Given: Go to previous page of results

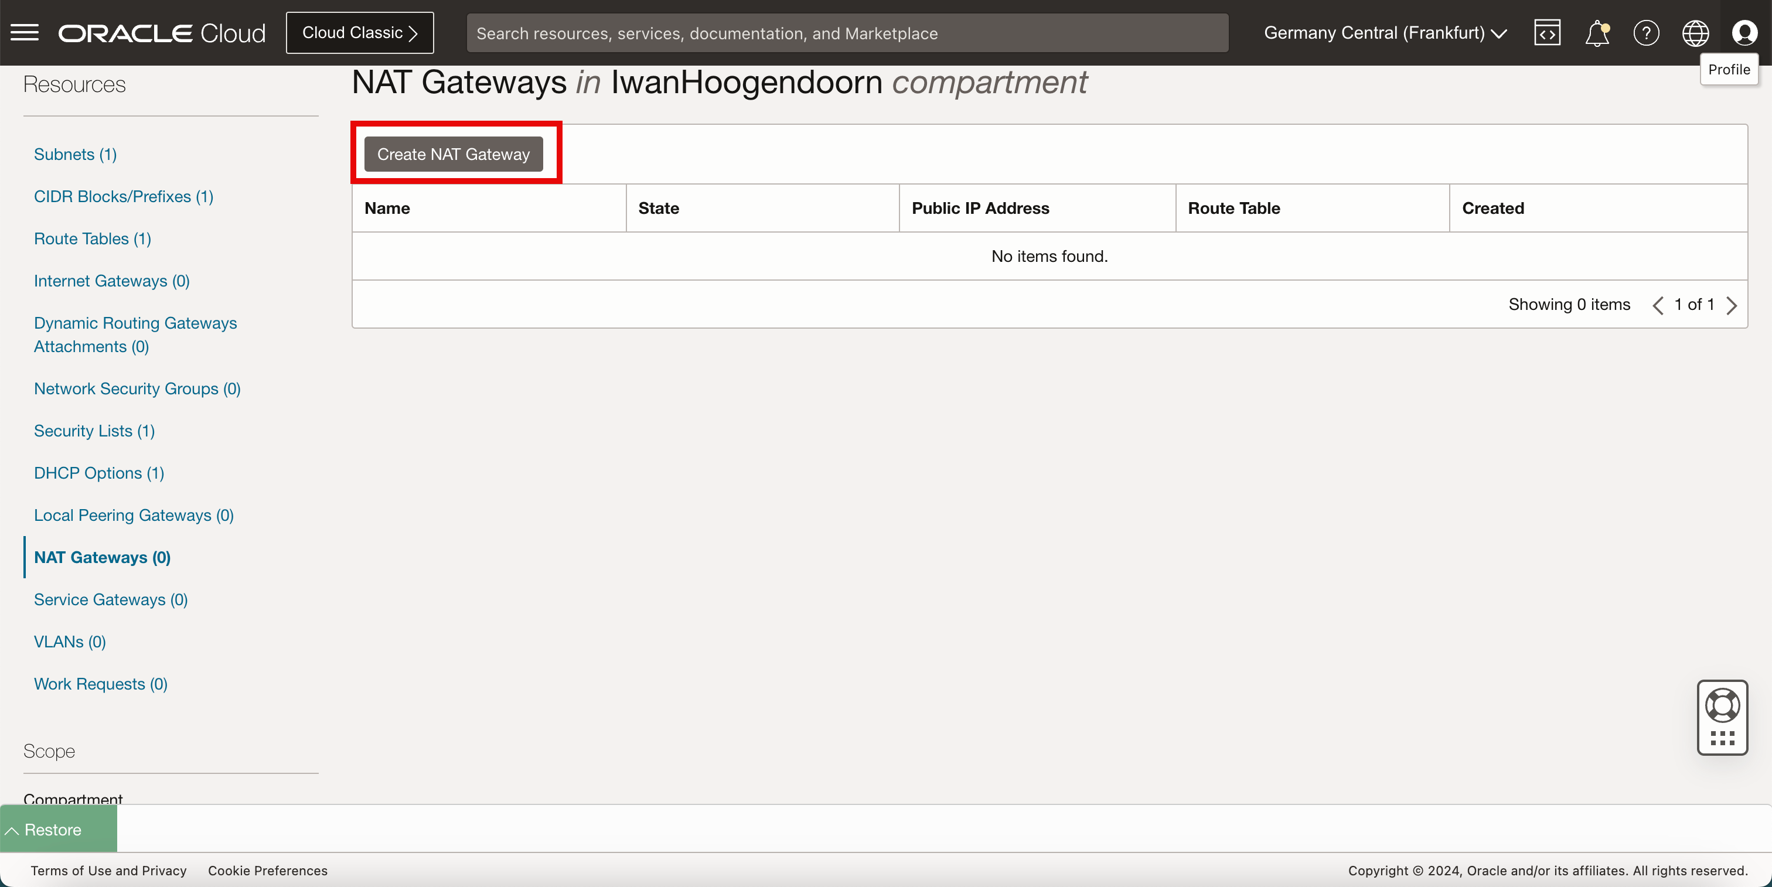Looking at the screenshot, I should 1658,305.
